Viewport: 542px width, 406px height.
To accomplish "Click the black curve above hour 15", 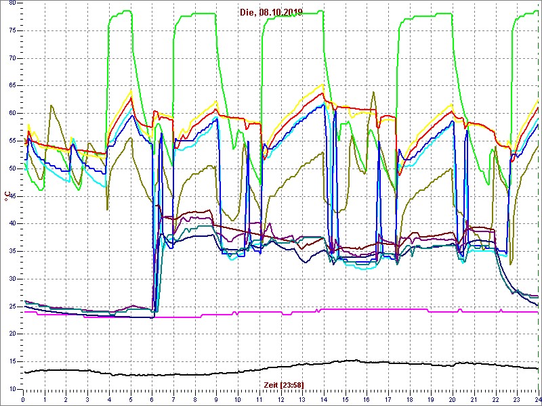I will click(346, 361).
